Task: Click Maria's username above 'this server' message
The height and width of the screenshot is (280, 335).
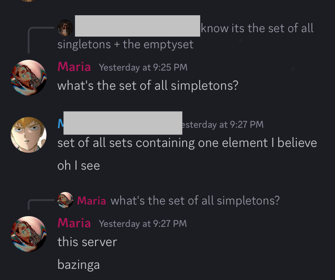Action: 74,223
